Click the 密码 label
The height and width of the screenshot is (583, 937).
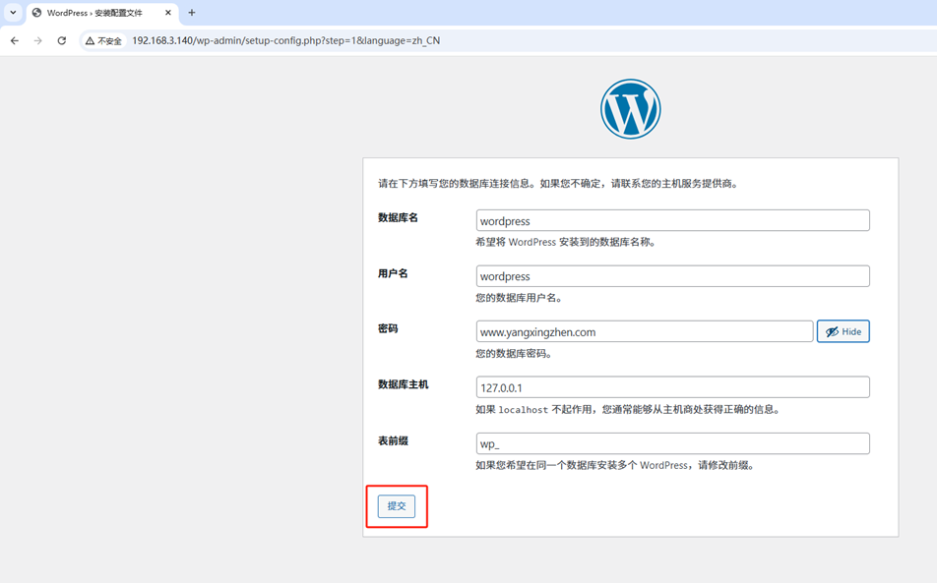(x=388, y=328)
